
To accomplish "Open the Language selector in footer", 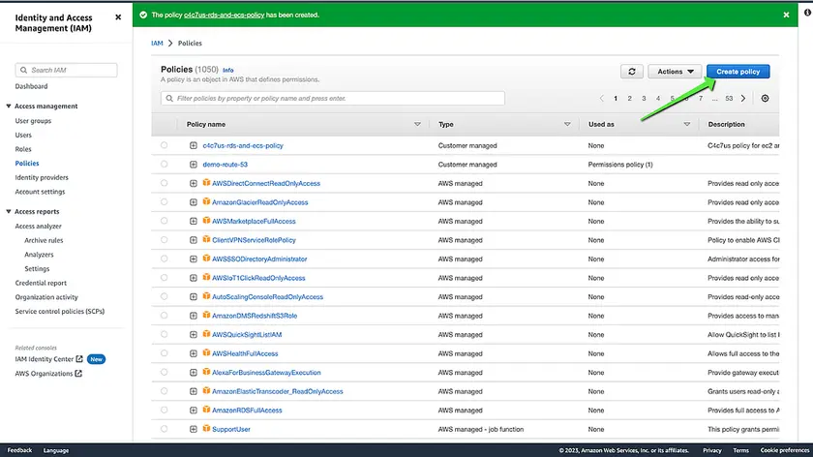I will (56, 450).
